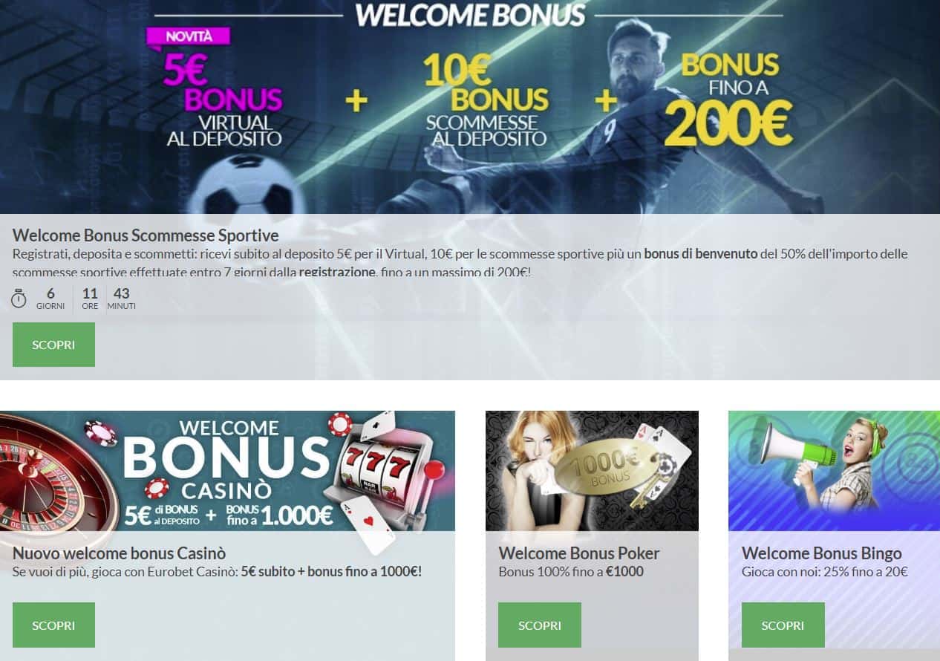Click the Nuovo welcome bonus Casinò title
This screenshot has width=940, height=661.
(x=119, y=553)
